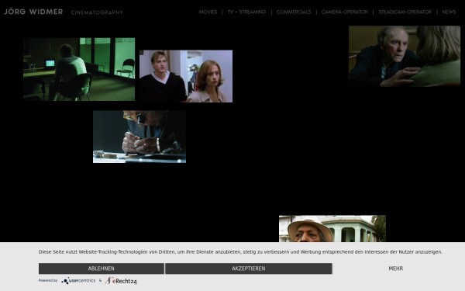Accept cookies with Akzeptieren button

[x=249, y=268]
